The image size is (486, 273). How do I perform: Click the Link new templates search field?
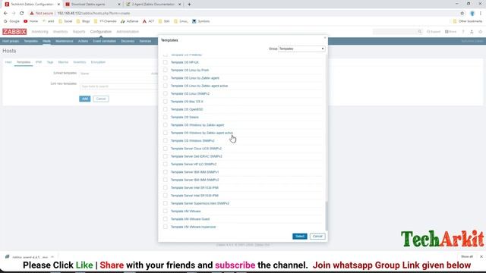pos(119,86)
